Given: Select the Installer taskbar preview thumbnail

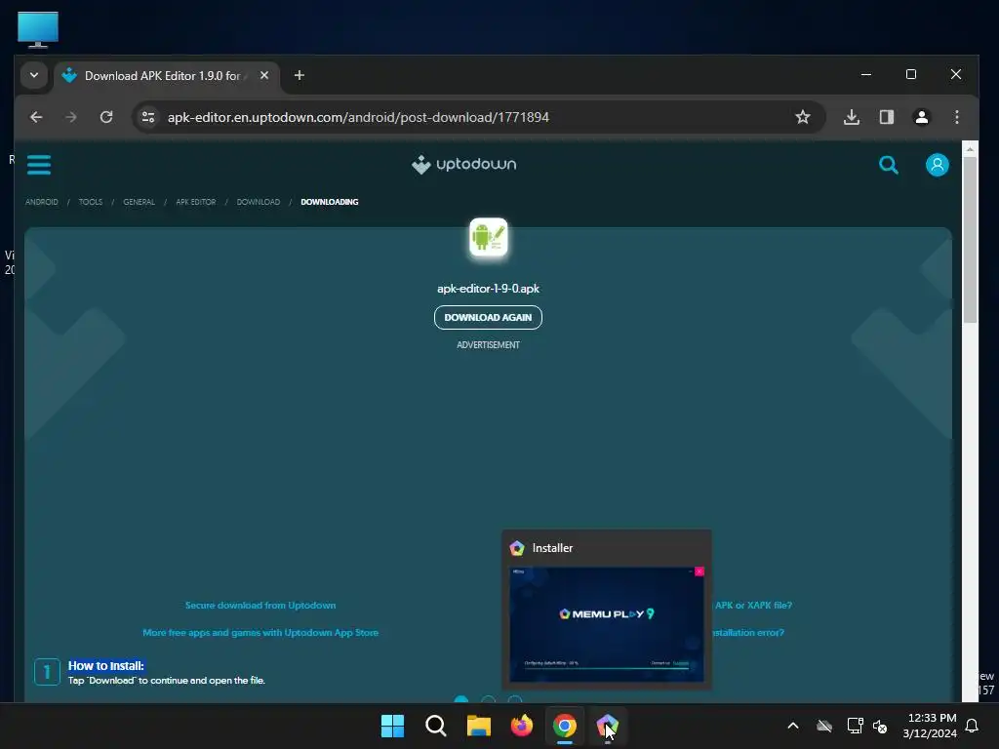Looking at the screenshot, I should [607, 624].
